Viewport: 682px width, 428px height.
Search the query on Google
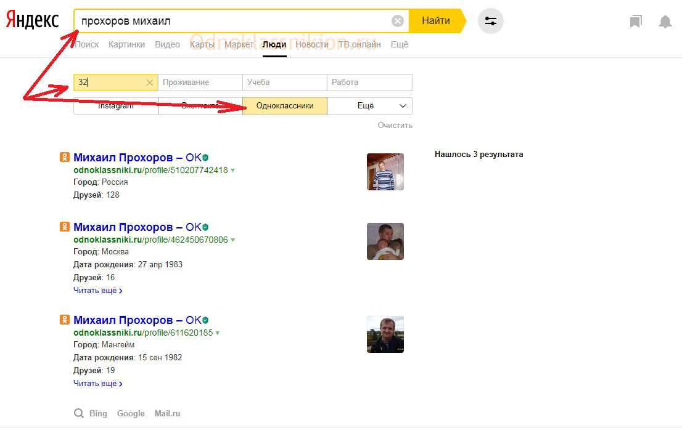pos(131,413)
